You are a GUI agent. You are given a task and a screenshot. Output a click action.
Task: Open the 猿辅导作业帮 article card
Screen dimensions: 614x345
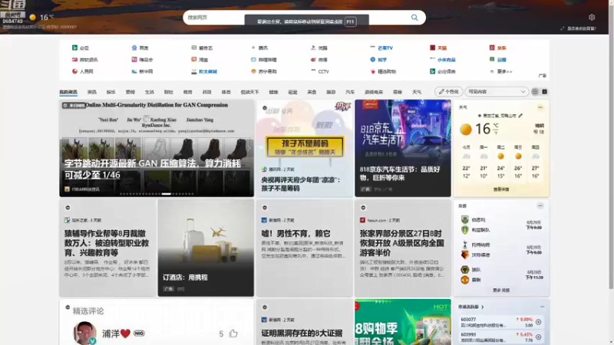107,248
